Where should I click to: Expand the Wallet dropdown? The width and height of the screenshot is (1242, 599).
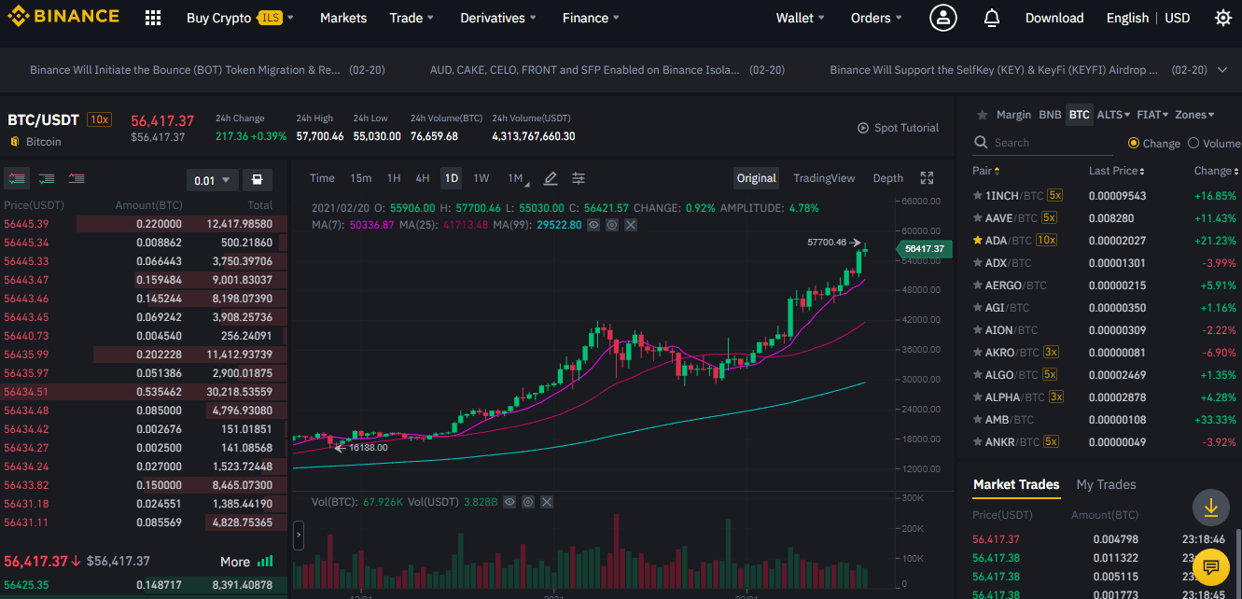pos(801,18)
